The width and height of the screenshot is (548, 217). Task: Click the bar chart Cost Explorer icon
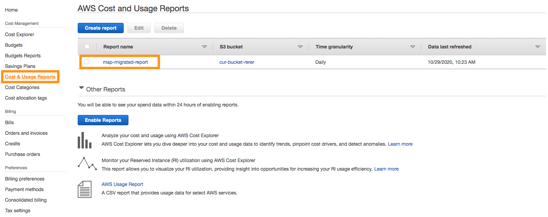click(85, 140)
